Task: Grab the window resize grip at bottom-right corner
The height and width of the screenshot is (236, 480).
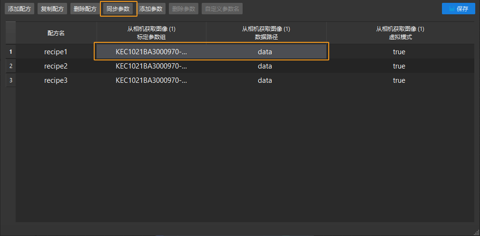Action: click(x=476, y=232)
